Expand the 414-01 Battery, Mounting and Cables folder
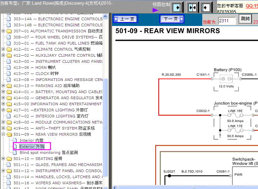The height and width of the screenshot is (189, 258). click(x=3, y=91)
